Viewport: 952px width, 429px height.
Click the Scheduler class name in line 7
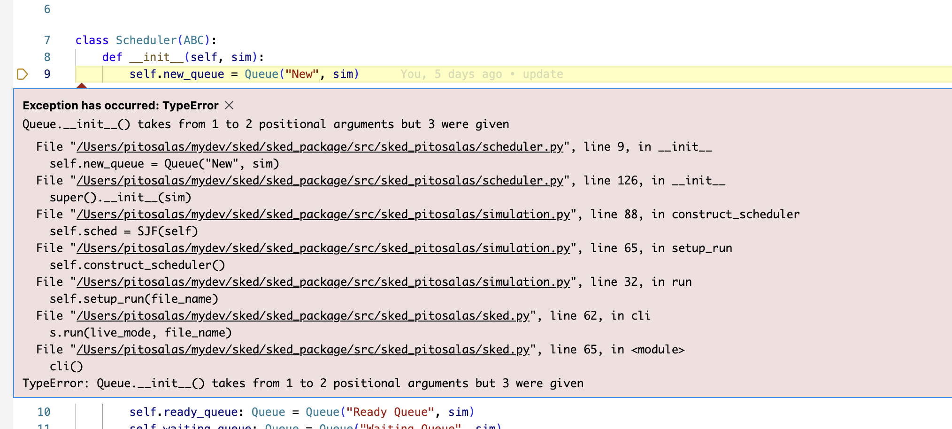coord(146,40)
